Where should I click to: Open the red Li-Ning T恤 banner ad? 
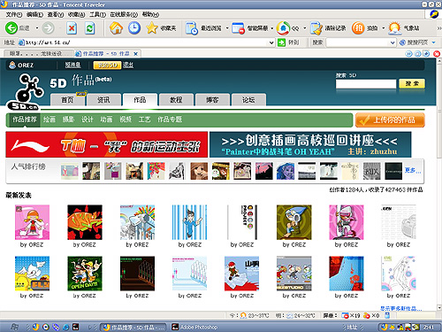tap(107, 144)
